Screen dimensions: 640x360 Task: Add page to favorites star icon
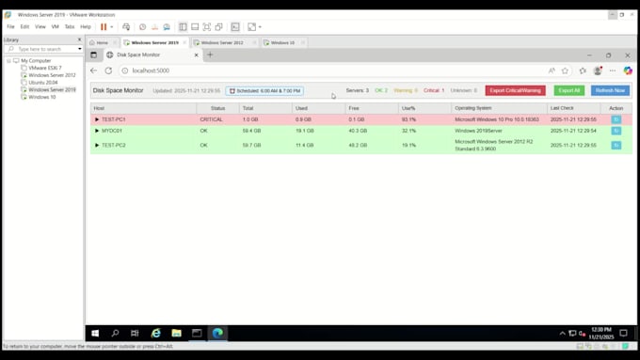click(565, 70)
